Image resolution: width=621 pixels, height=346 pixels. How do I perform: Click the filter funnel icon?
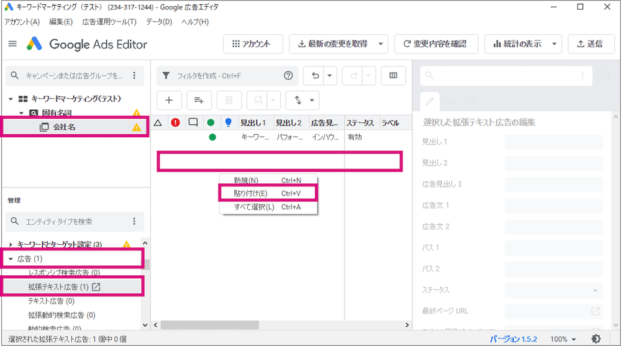tap(166, 76)
